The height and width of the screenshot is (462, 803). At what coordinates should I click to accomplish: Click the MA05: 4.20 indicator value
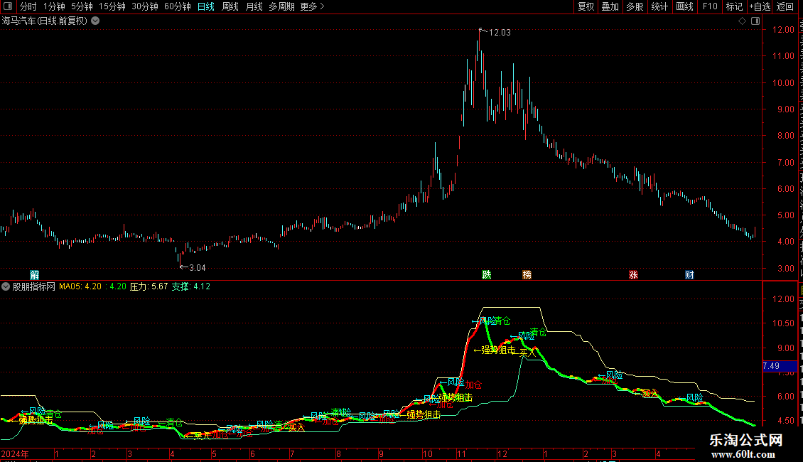coord(80,287)
